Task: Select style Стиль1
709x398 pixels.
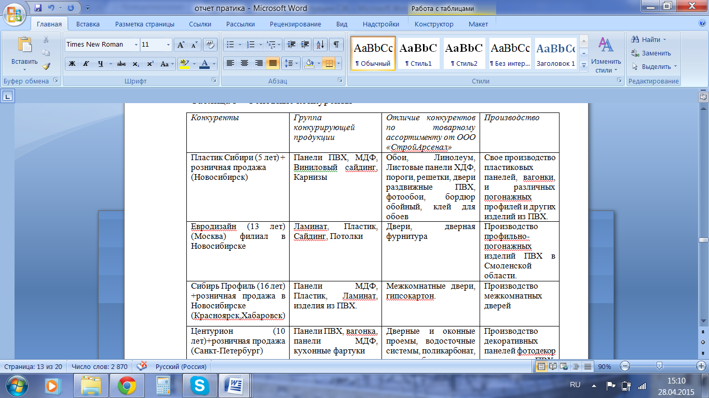Action: 418,52
